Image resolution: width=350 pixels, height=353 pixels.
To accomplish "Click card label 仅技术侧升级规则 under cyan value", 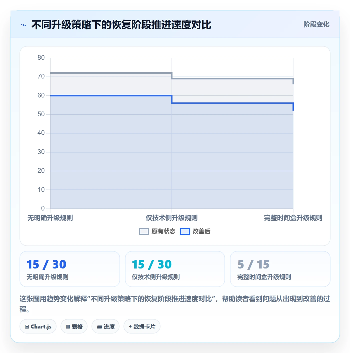I will (156, 277).
